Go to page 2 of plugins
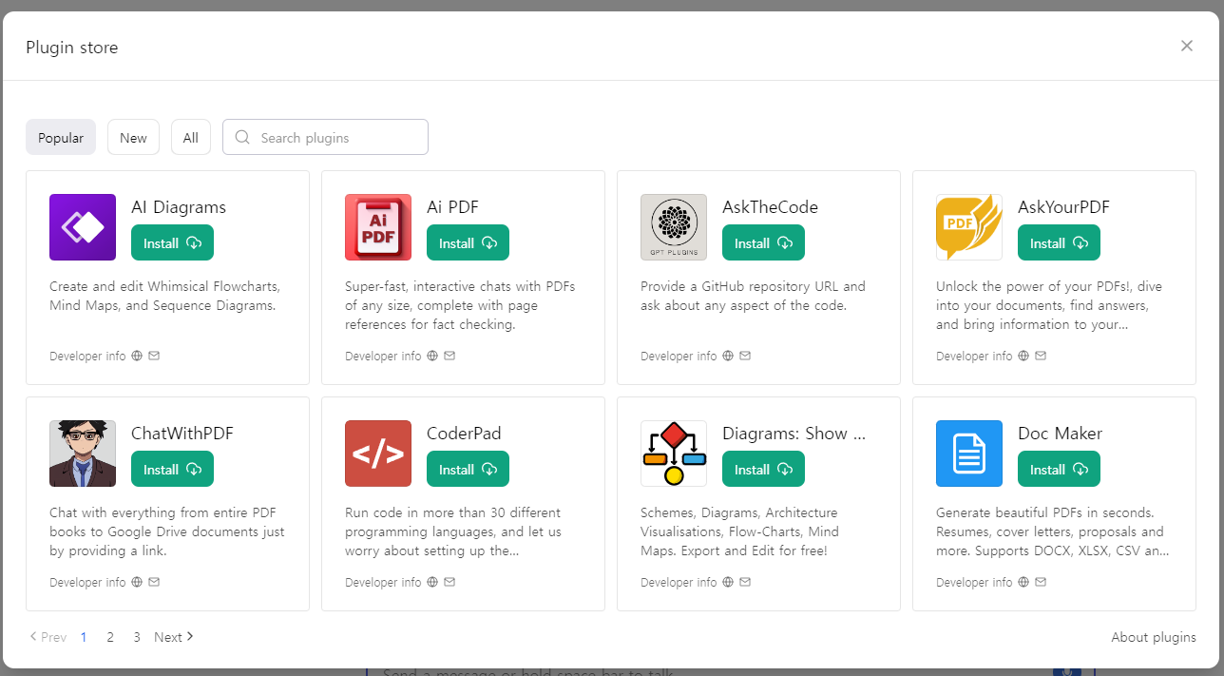Viewport: 1224px width, 676px height. tap(110, 637)
